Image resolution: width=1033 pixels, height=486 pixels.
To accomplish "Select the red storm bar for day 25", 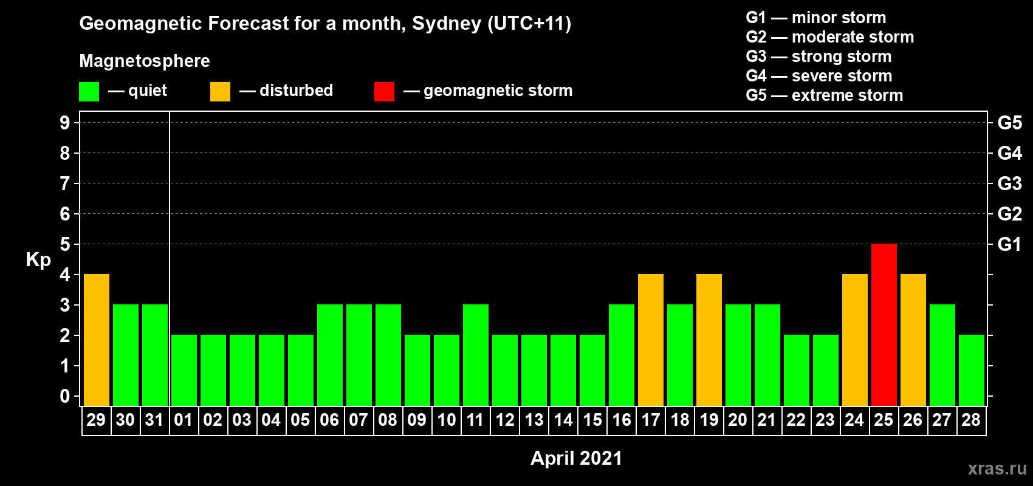I will (x=884, y=324).
